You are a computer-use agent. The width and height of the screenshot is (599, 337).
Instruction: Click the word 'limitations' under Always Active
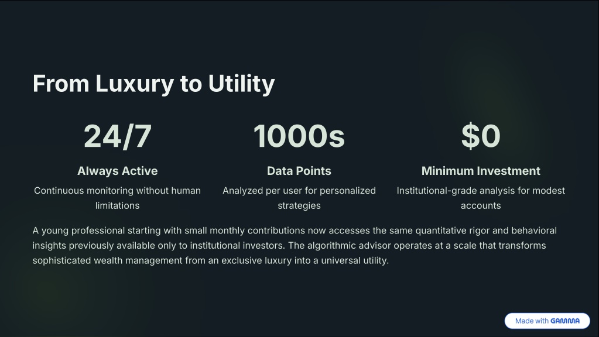pyautogui.click(x=117, y=205)
